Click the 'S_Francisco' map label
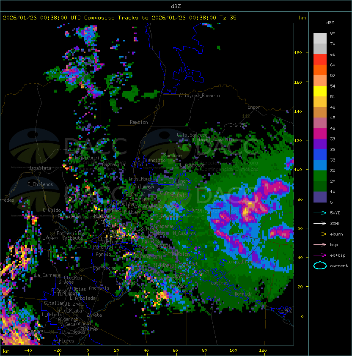 click(151, 160)
